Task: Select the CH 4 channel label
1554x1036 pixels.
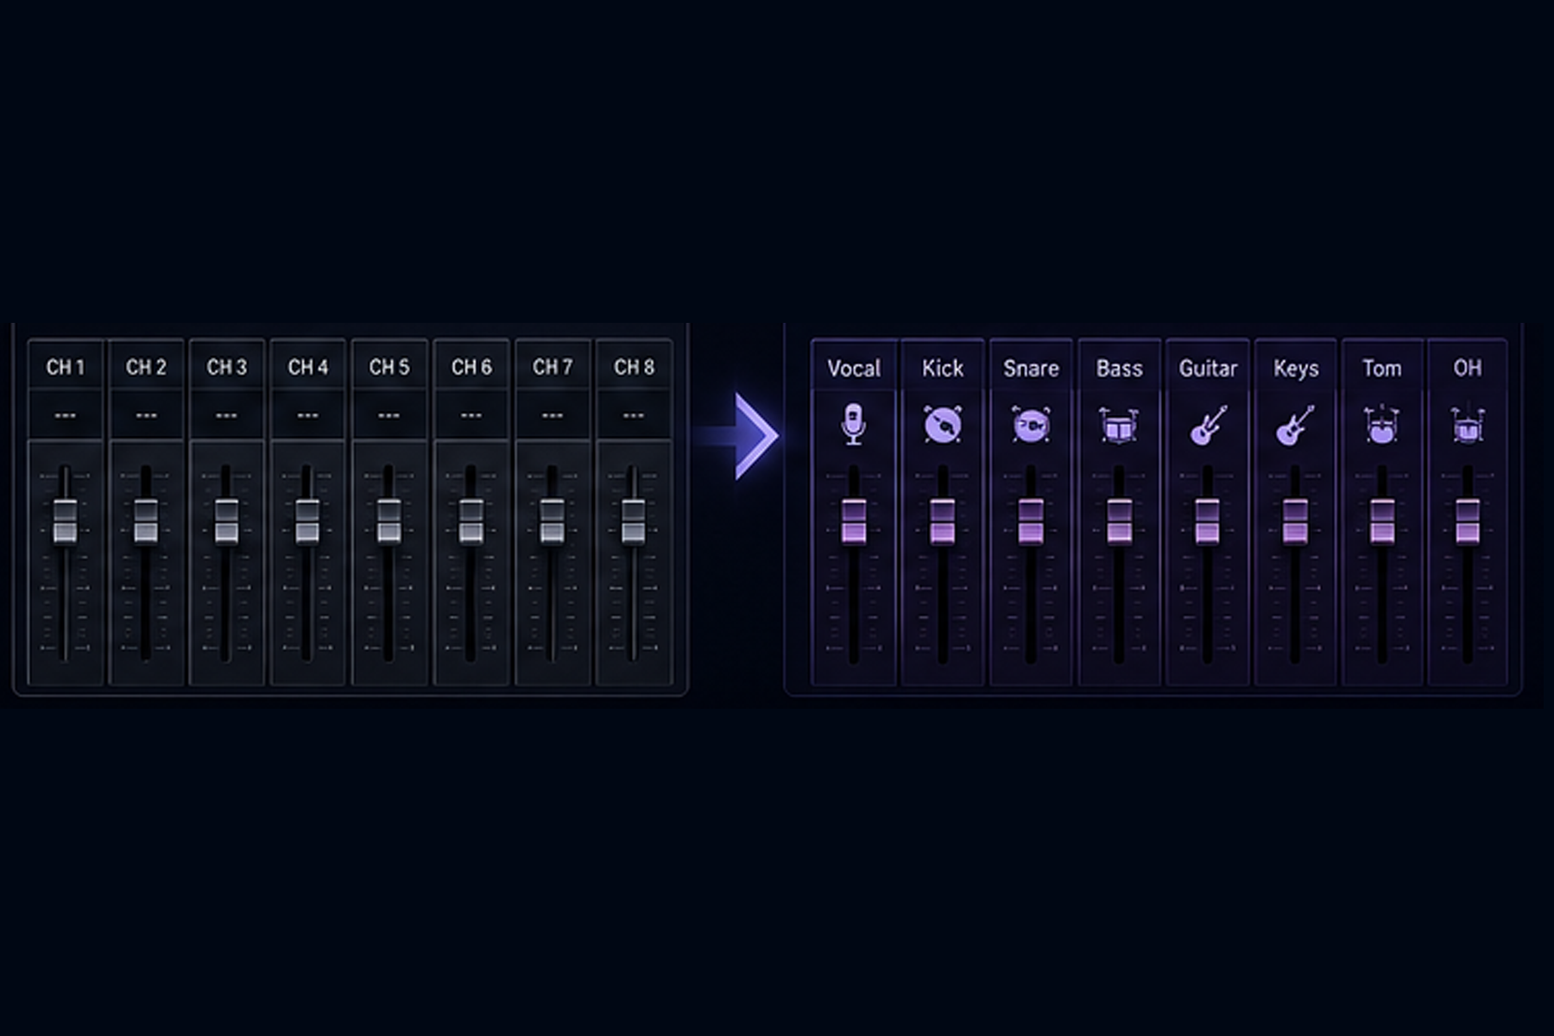Action: click(307, 367)
